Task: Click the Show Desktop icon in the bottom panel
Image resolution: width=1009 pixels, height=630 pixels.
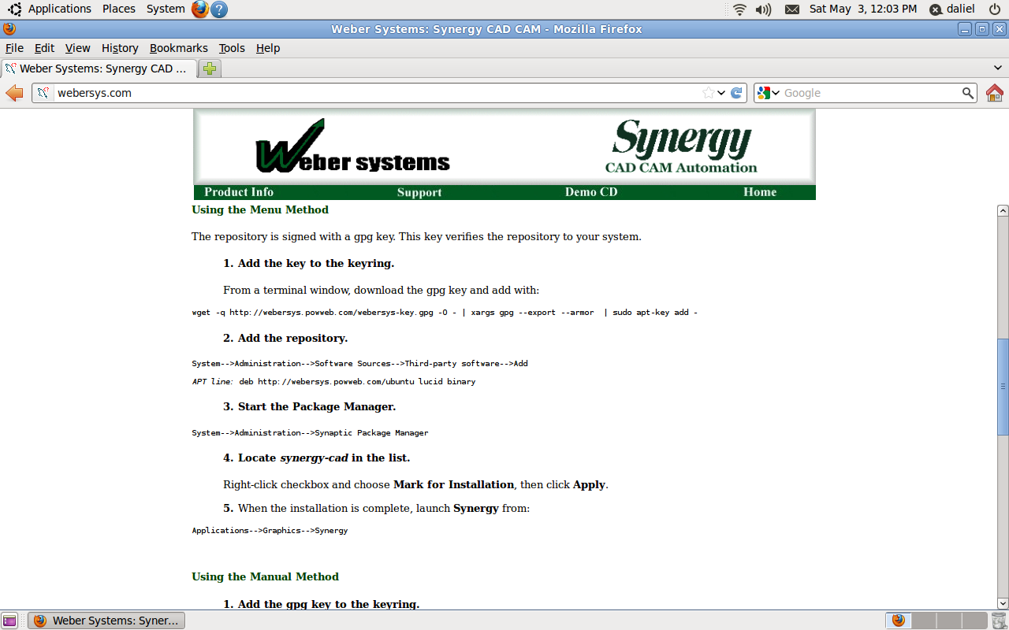Action: point(9,621)
